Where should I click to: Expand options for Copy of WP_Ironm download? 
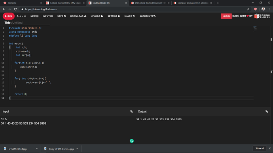77,149
